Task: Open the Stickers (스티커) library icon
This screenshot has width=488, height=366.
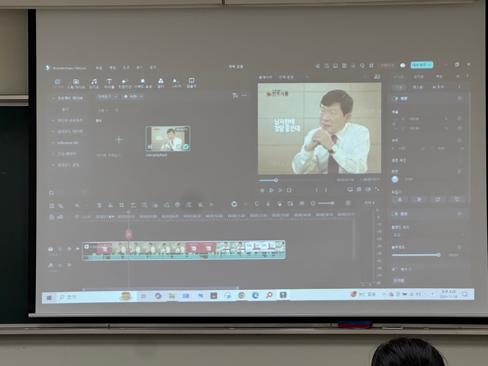Action: tap(176, 82)
